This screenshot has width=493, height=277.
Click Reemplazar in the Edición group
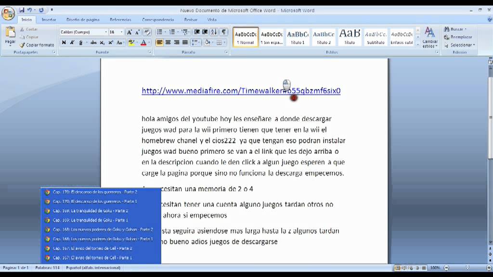click(x=458, y=37)
